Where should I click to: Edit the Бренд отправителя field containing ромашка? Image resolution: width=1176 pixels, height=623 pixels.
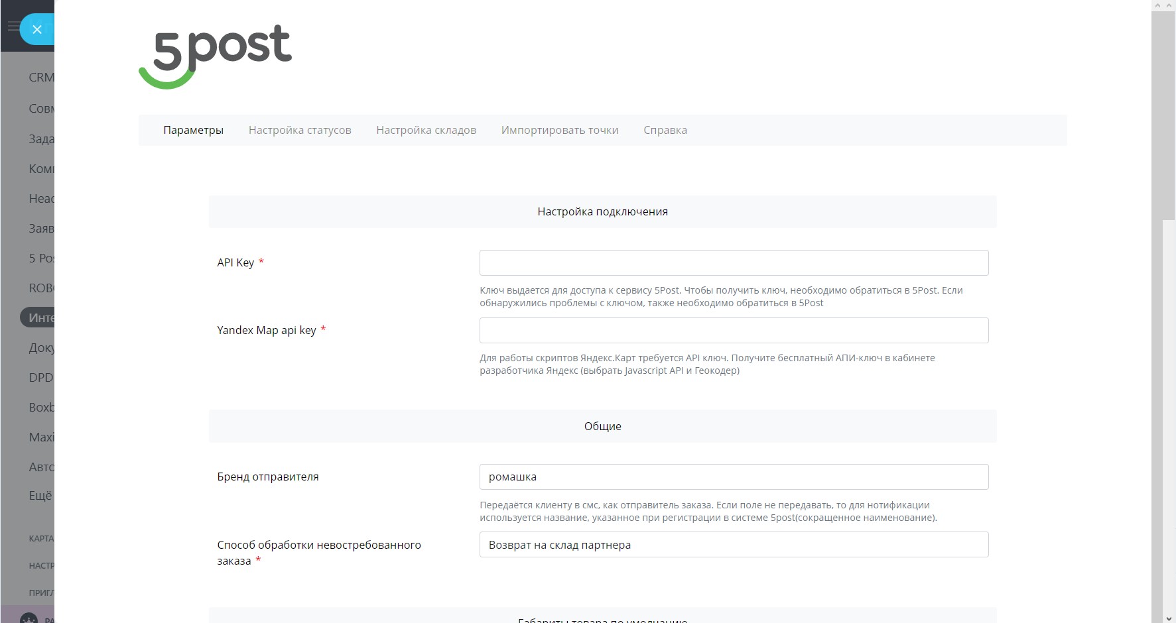click(734, 477)
